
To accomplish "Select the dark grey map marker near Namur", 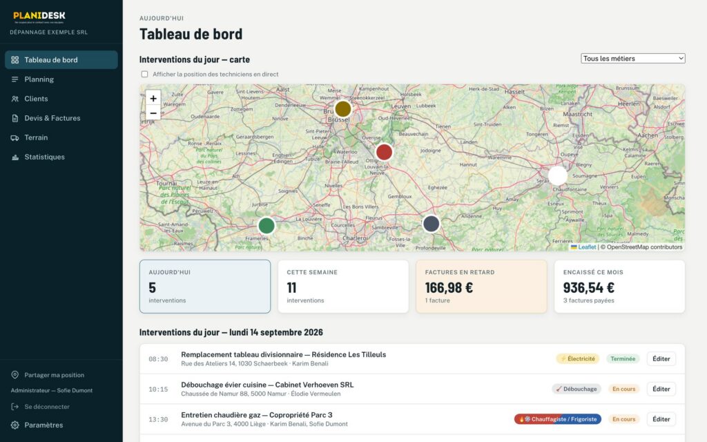I will (x=431, y=224).
